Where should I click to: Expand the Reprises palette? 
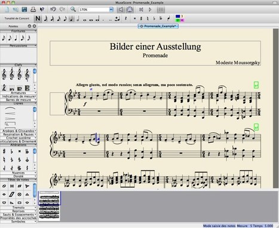pyautogui.click(x=19, y=211)
